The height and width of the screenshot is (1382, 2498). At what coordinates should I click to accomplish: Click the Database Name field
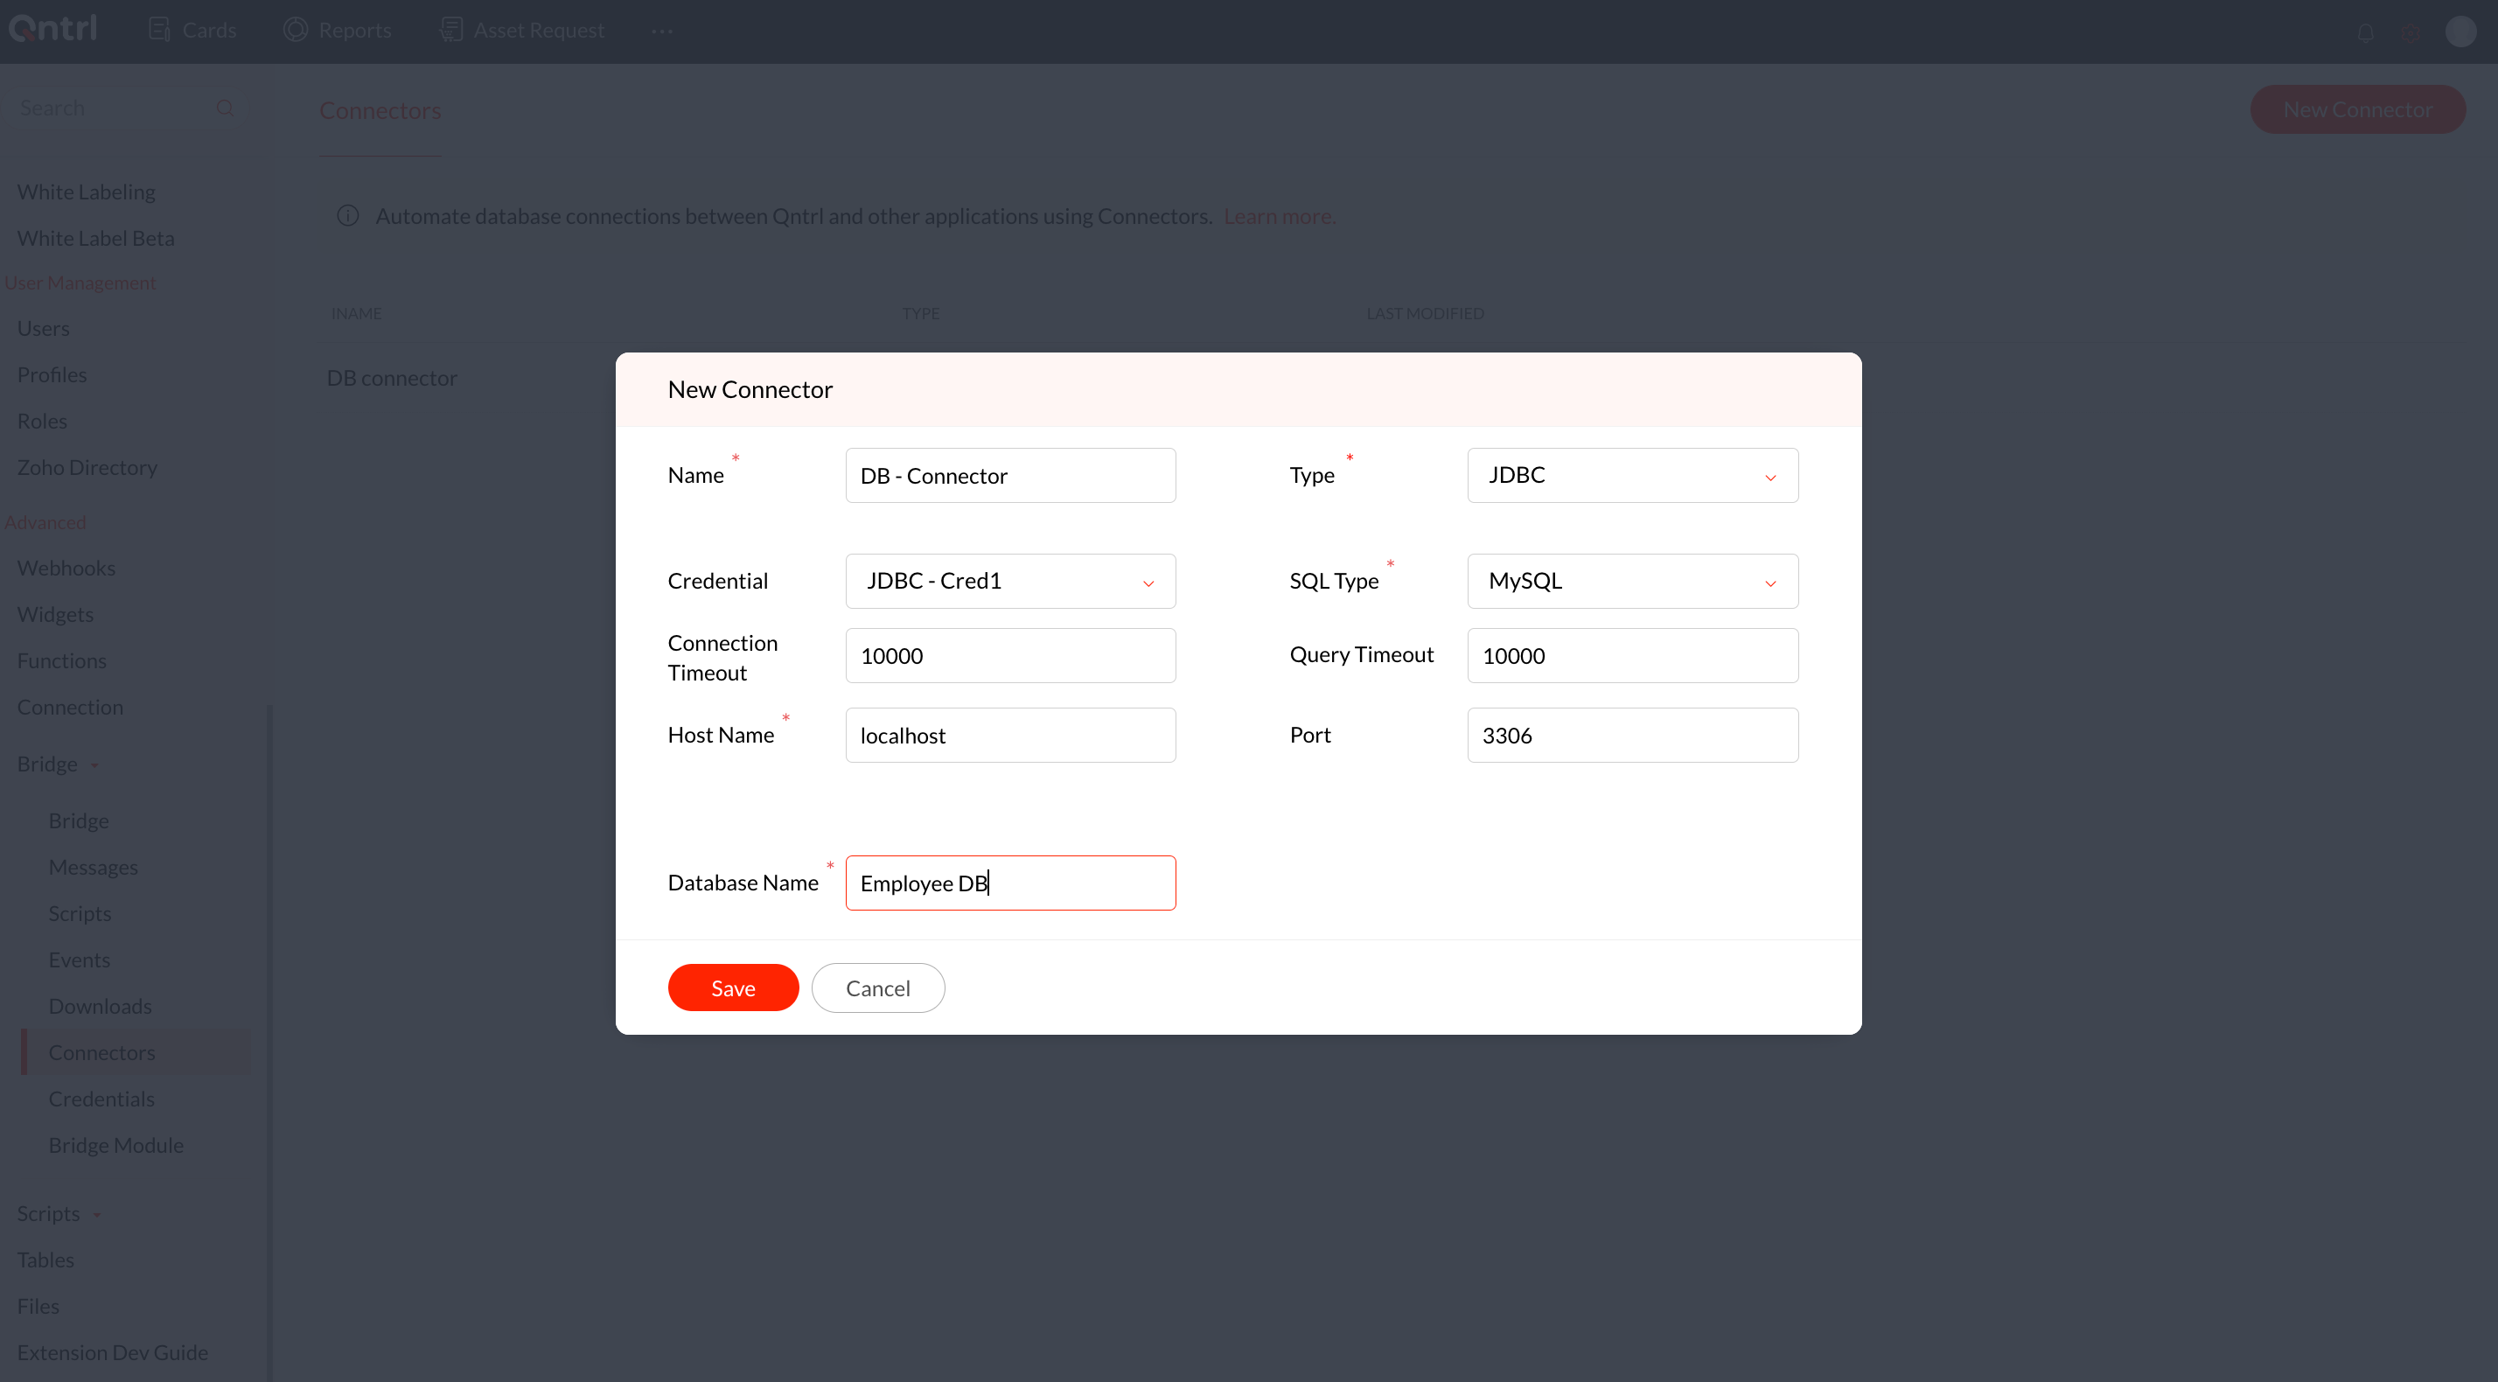pos(1010,883)
